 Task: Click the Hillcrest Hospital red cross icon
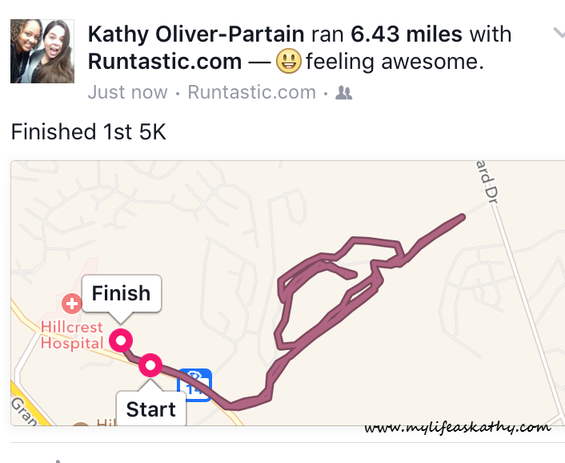(x=71, y=304)
